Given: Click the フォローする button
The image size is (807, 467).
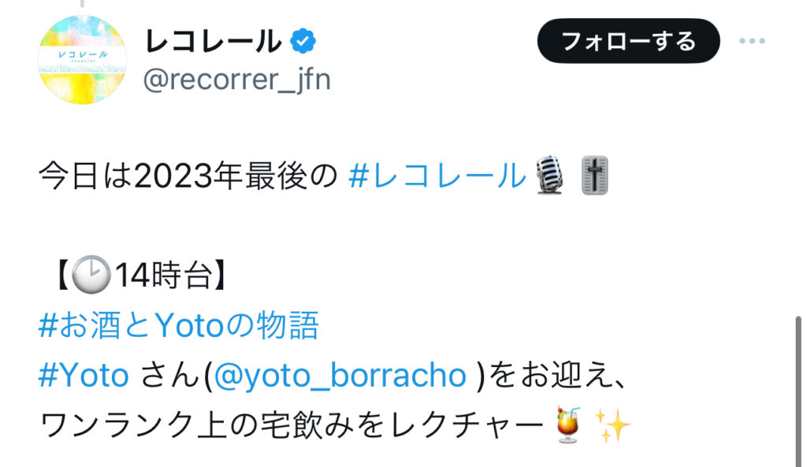Looking at the screenshot, I should click(x=628, y=41).
